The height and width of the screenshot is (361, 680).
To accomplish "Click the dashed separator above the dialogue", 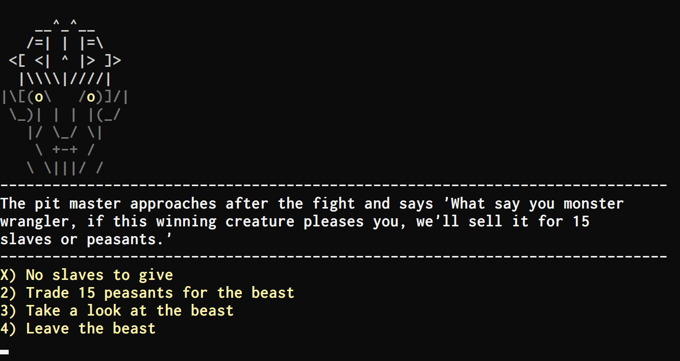I will 334,186.
